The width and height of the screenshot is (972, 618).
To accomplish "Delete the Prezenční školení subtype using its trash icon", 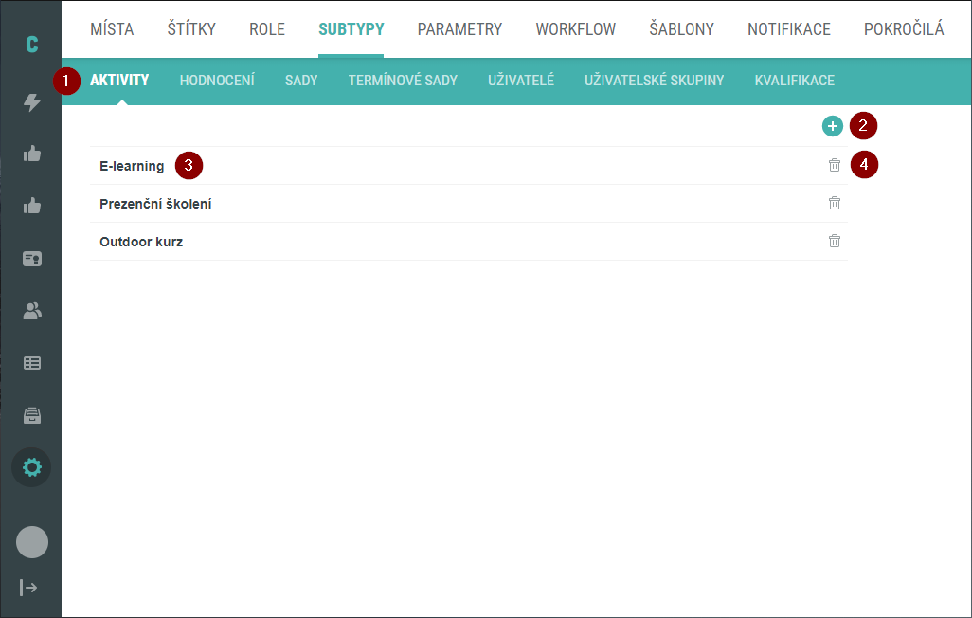I will (835, 203).
